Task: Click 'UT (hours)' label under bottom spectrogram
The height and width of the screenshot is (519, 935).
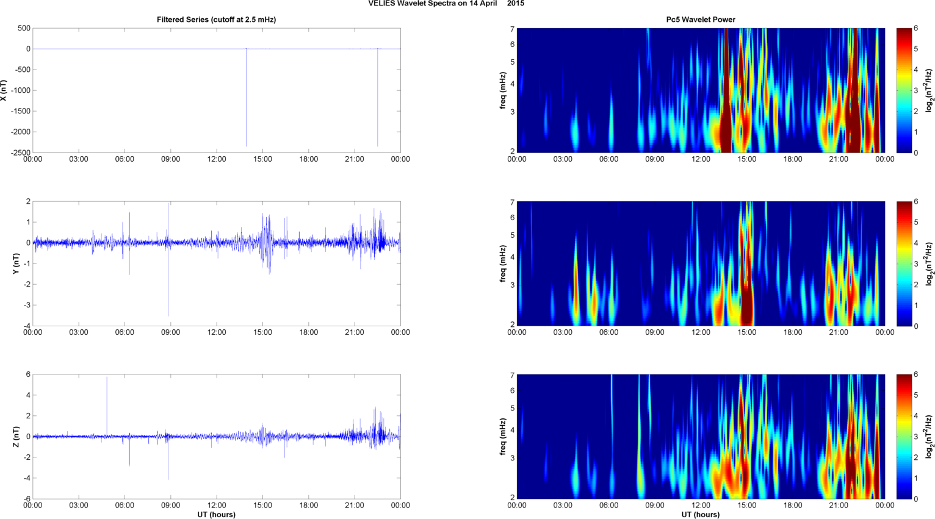Action: coord(701,514)
